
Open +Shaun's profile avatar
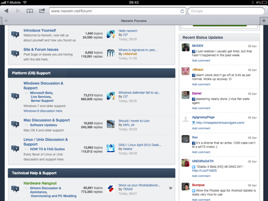[186, 71]
